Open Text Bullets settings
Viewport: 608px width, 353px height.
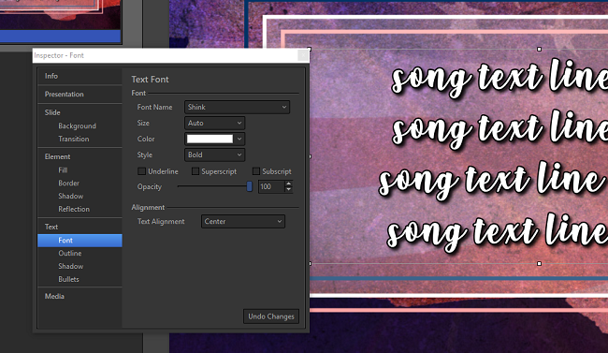[68, 279]
